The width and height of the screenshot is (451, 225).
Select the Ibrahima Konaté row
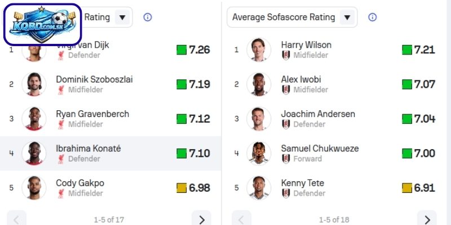[x=110, y=153]
